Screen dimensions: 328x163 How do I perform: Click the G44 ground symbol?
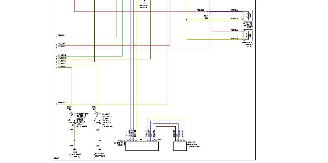pyautogui.click(x=100, y=150)
